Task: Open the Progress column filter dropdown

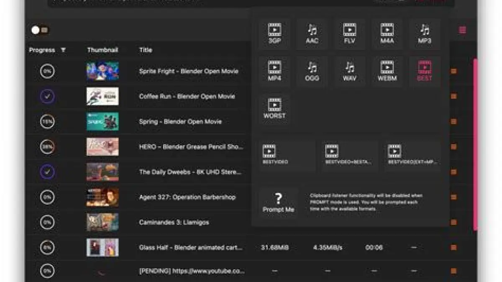Action: coord(63,50)
